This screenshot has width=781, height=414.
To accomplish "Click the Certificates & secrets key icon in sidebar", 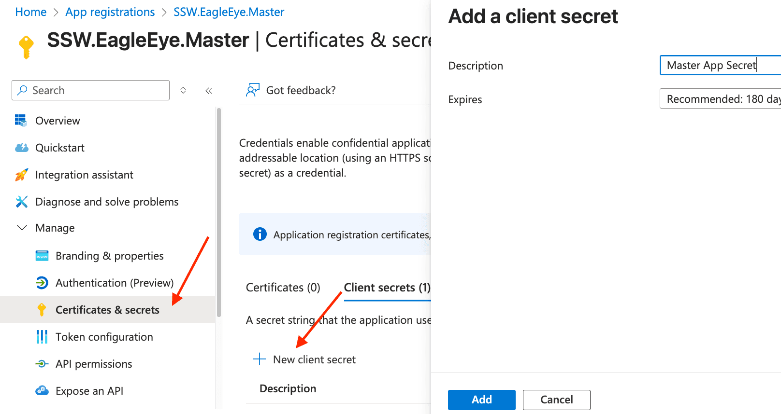I will tap(42, 310).
